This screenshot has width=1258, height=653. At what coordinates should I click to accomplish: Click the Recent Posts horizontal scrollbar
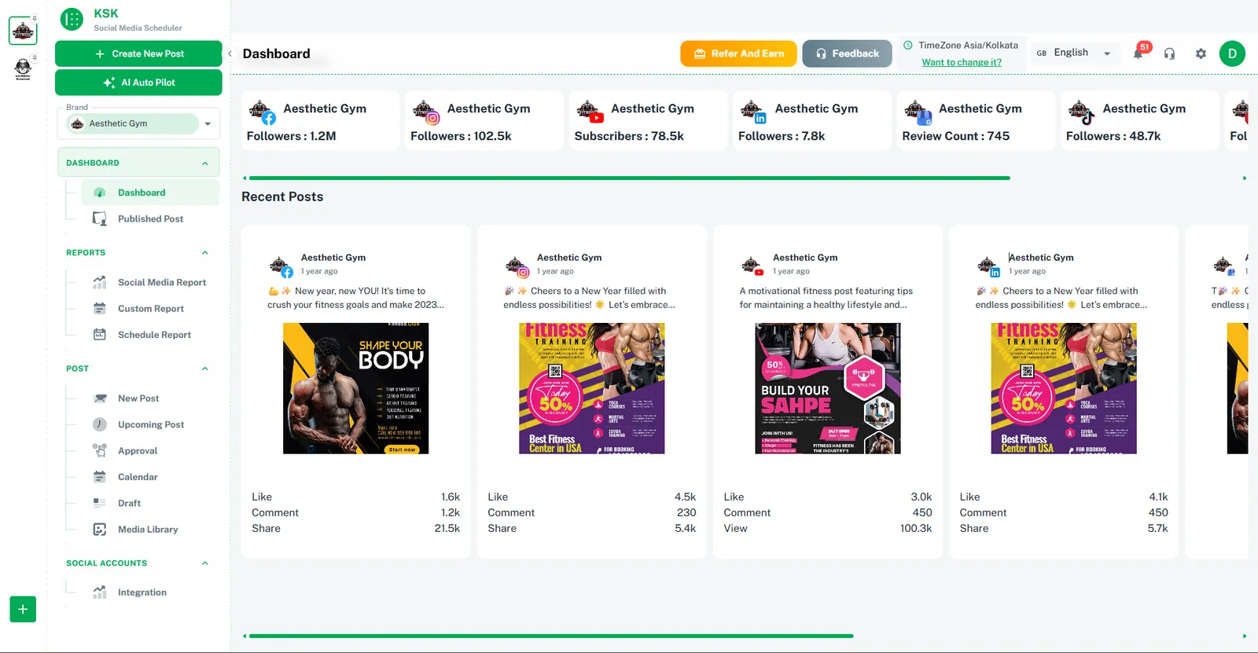point(550,636)
